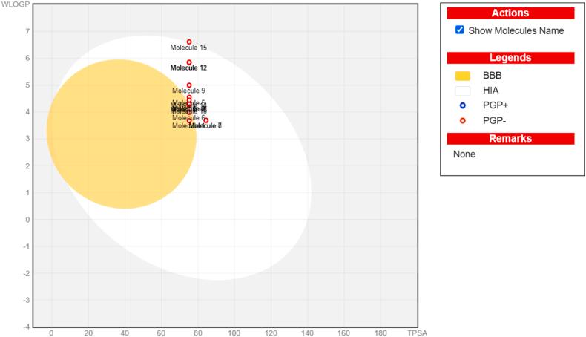Image resolution: width=586 pixels, height=337 pixels.
Task: Select the Molecule 12 marker on plot
Action: 189,62
